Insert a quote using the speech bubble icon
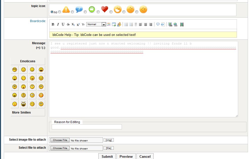250x159 pixels. click(x=158, y=24)
